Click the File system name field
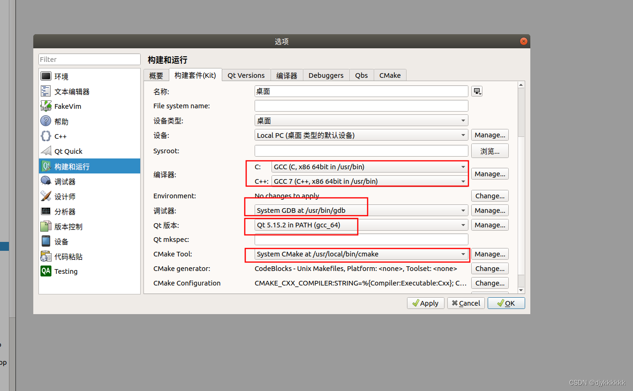The image size is (633, 391). [x=362, y=106]
